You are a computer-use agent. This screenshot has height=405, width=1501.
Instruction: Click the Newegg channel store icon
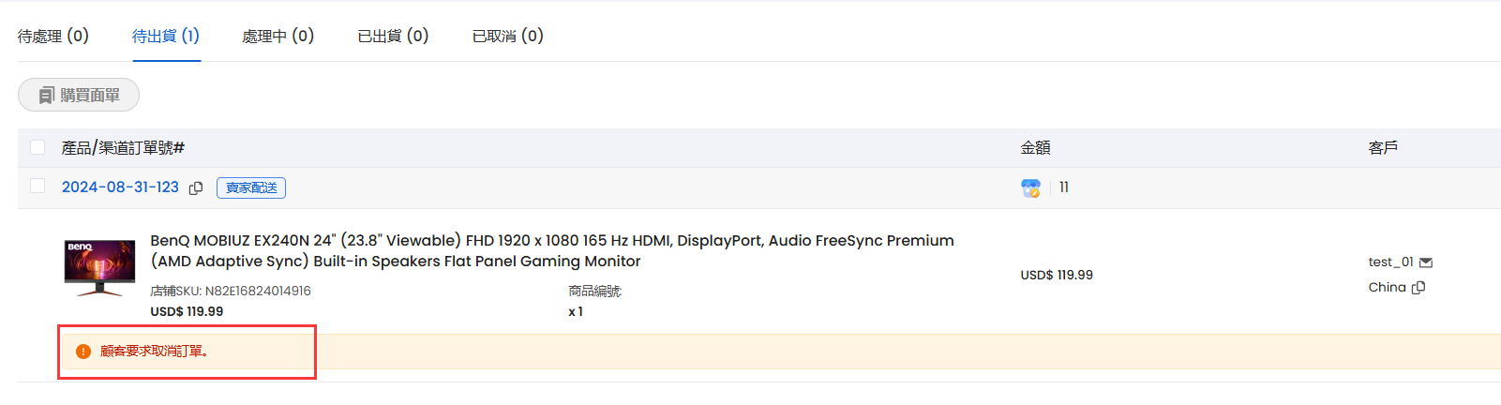coord(1030,188)
